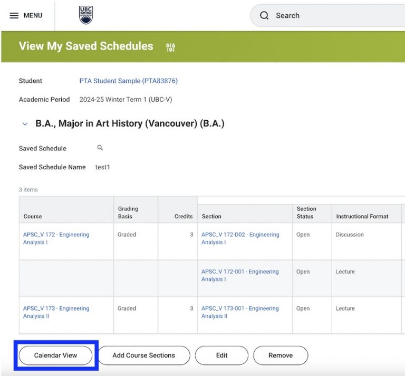Open PTA Student Sample (PTA83876) link

(x=128, y=81)
